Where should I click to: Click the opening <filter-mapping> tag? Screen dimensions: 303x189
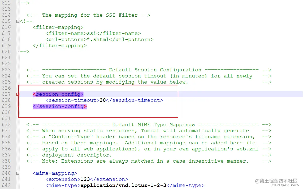58,27
